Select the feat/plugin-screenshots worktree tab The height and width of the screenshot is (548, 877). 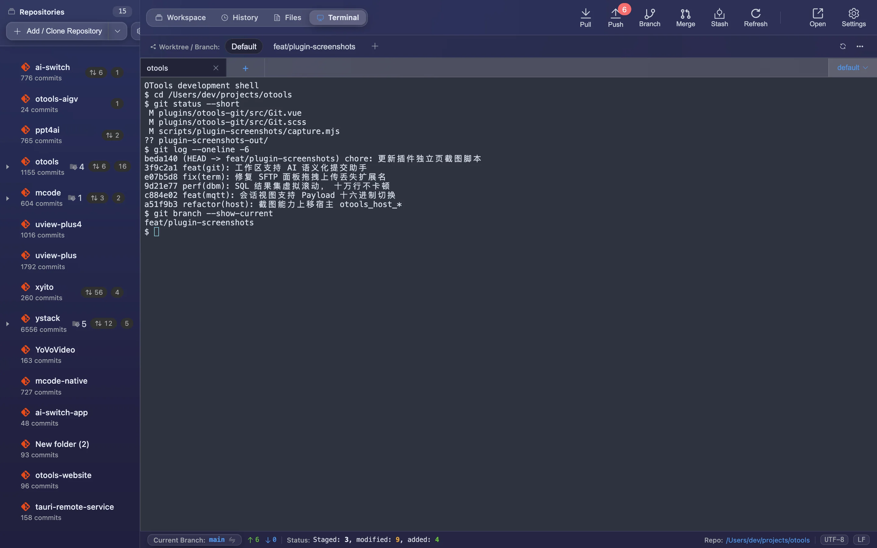tap(314, 46)
